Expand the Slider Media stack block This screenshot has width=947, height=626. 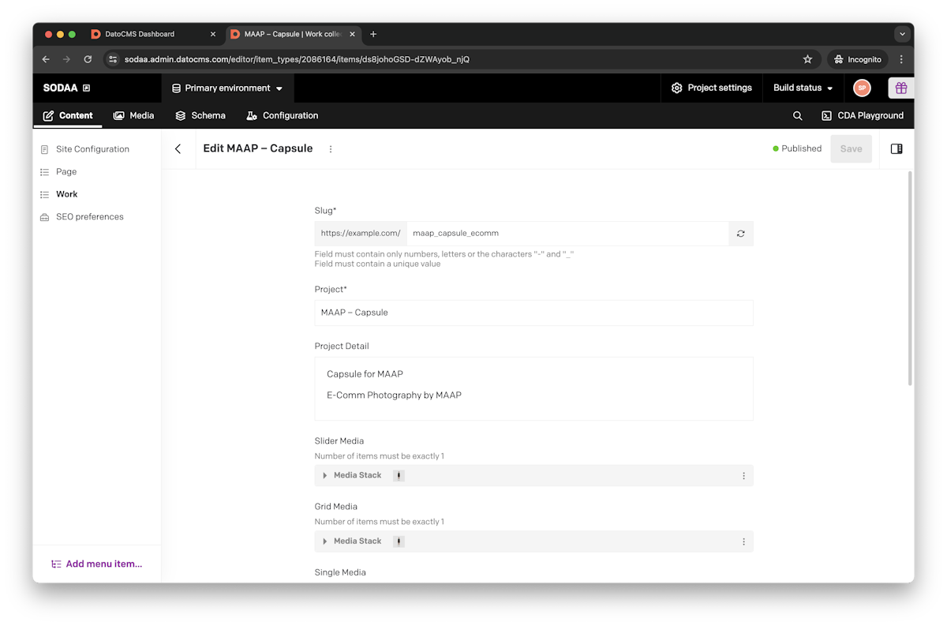[324, 475]
